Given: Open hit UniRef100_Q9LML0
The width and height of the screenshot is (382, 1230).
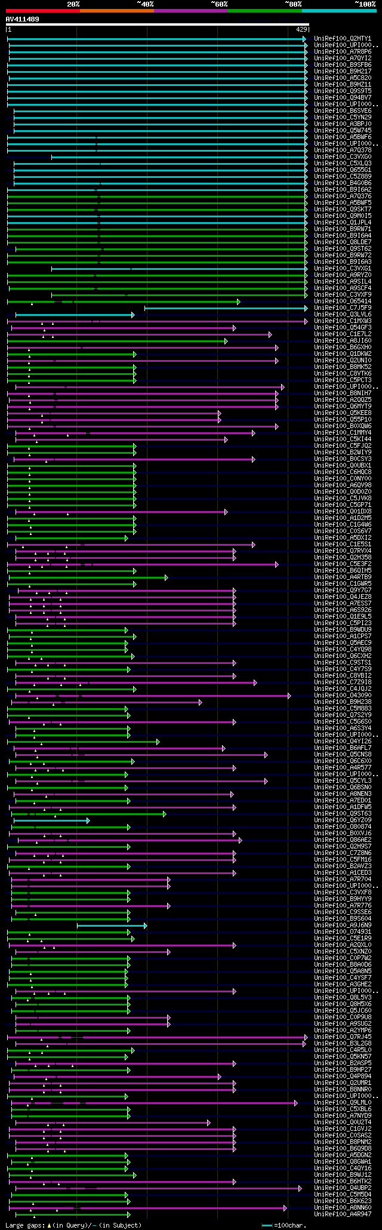Looking at the screenshot, I should 343,1103.
